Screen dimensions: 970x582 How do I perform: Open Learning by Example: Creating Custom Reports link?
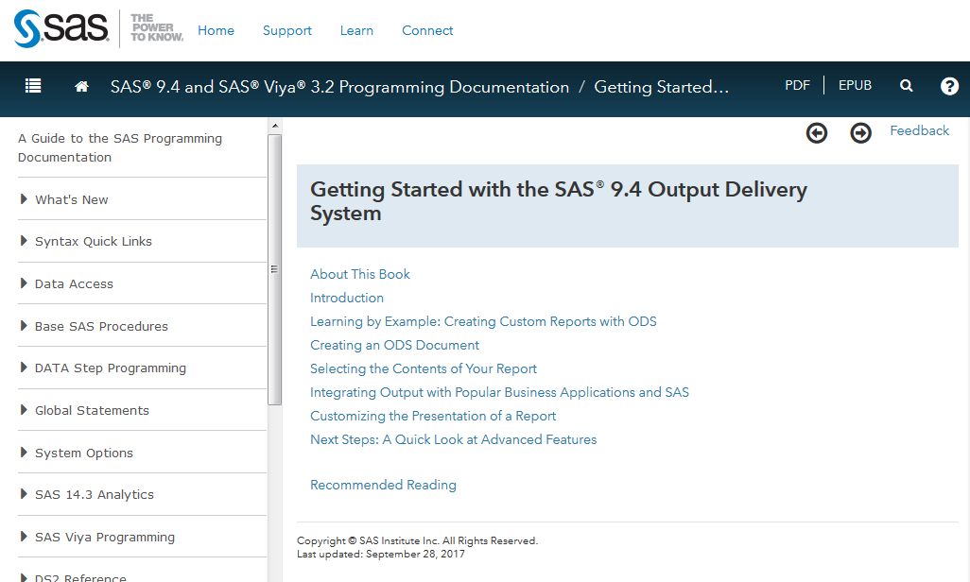click(x=483, y=321)
